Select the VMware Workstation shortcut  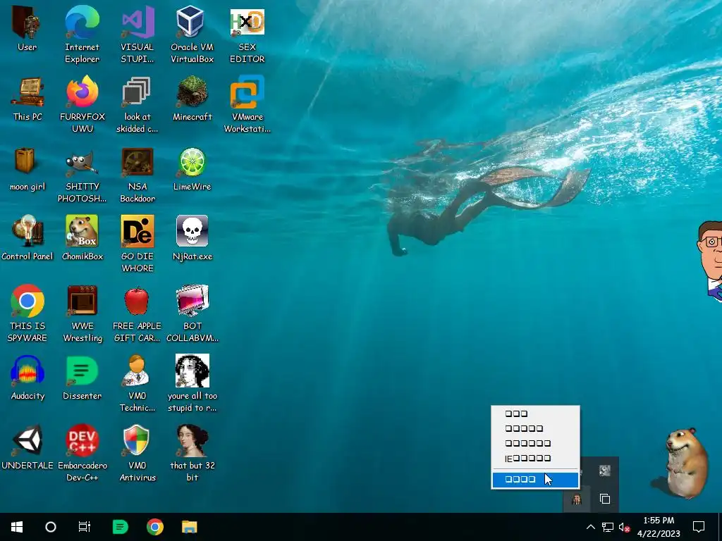click(247, 104)
